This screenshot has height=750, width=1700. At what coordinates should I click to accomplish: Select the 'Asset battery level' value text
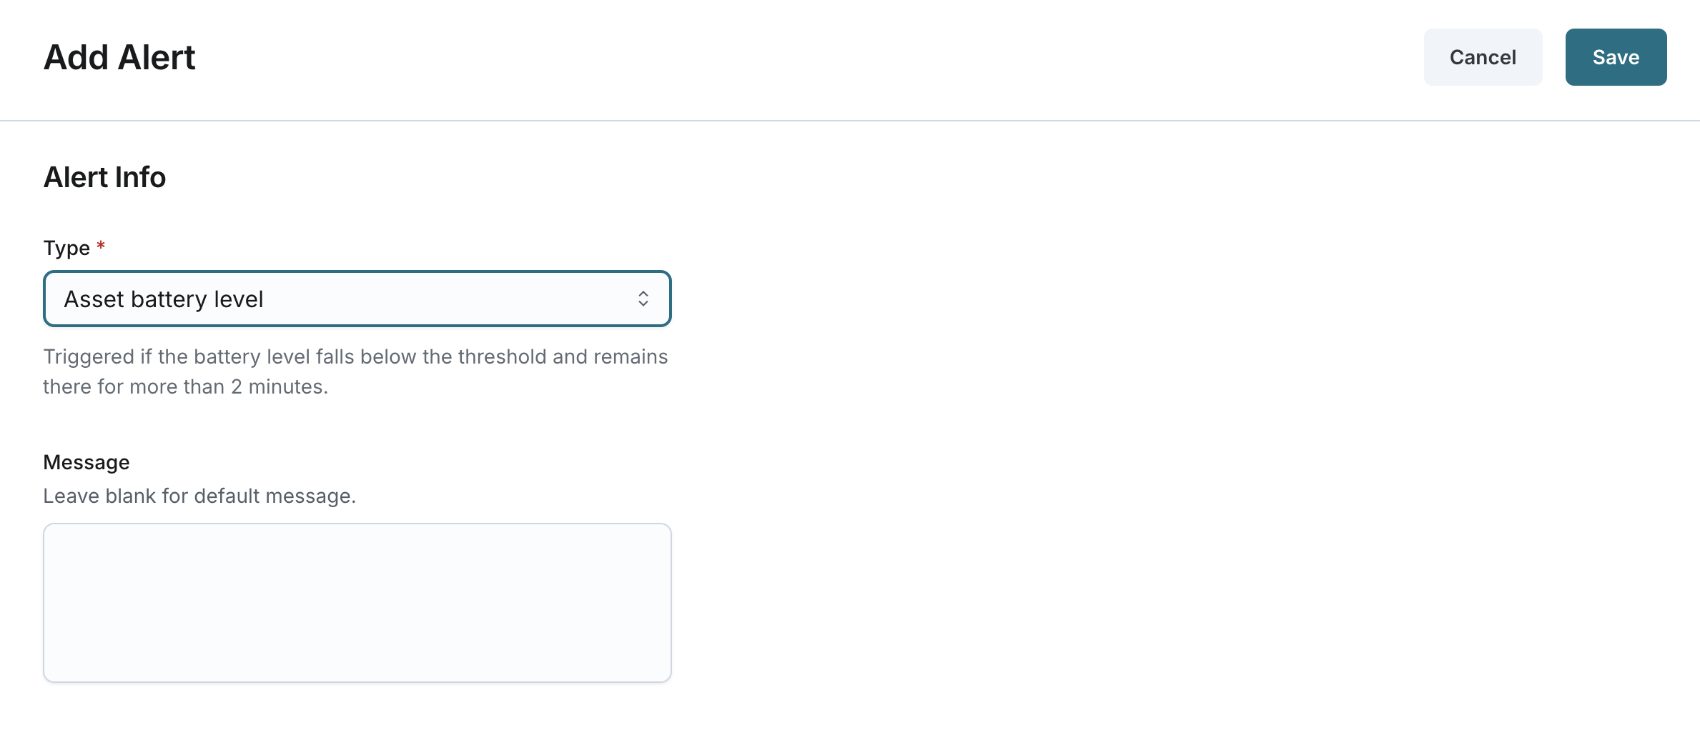164,299
